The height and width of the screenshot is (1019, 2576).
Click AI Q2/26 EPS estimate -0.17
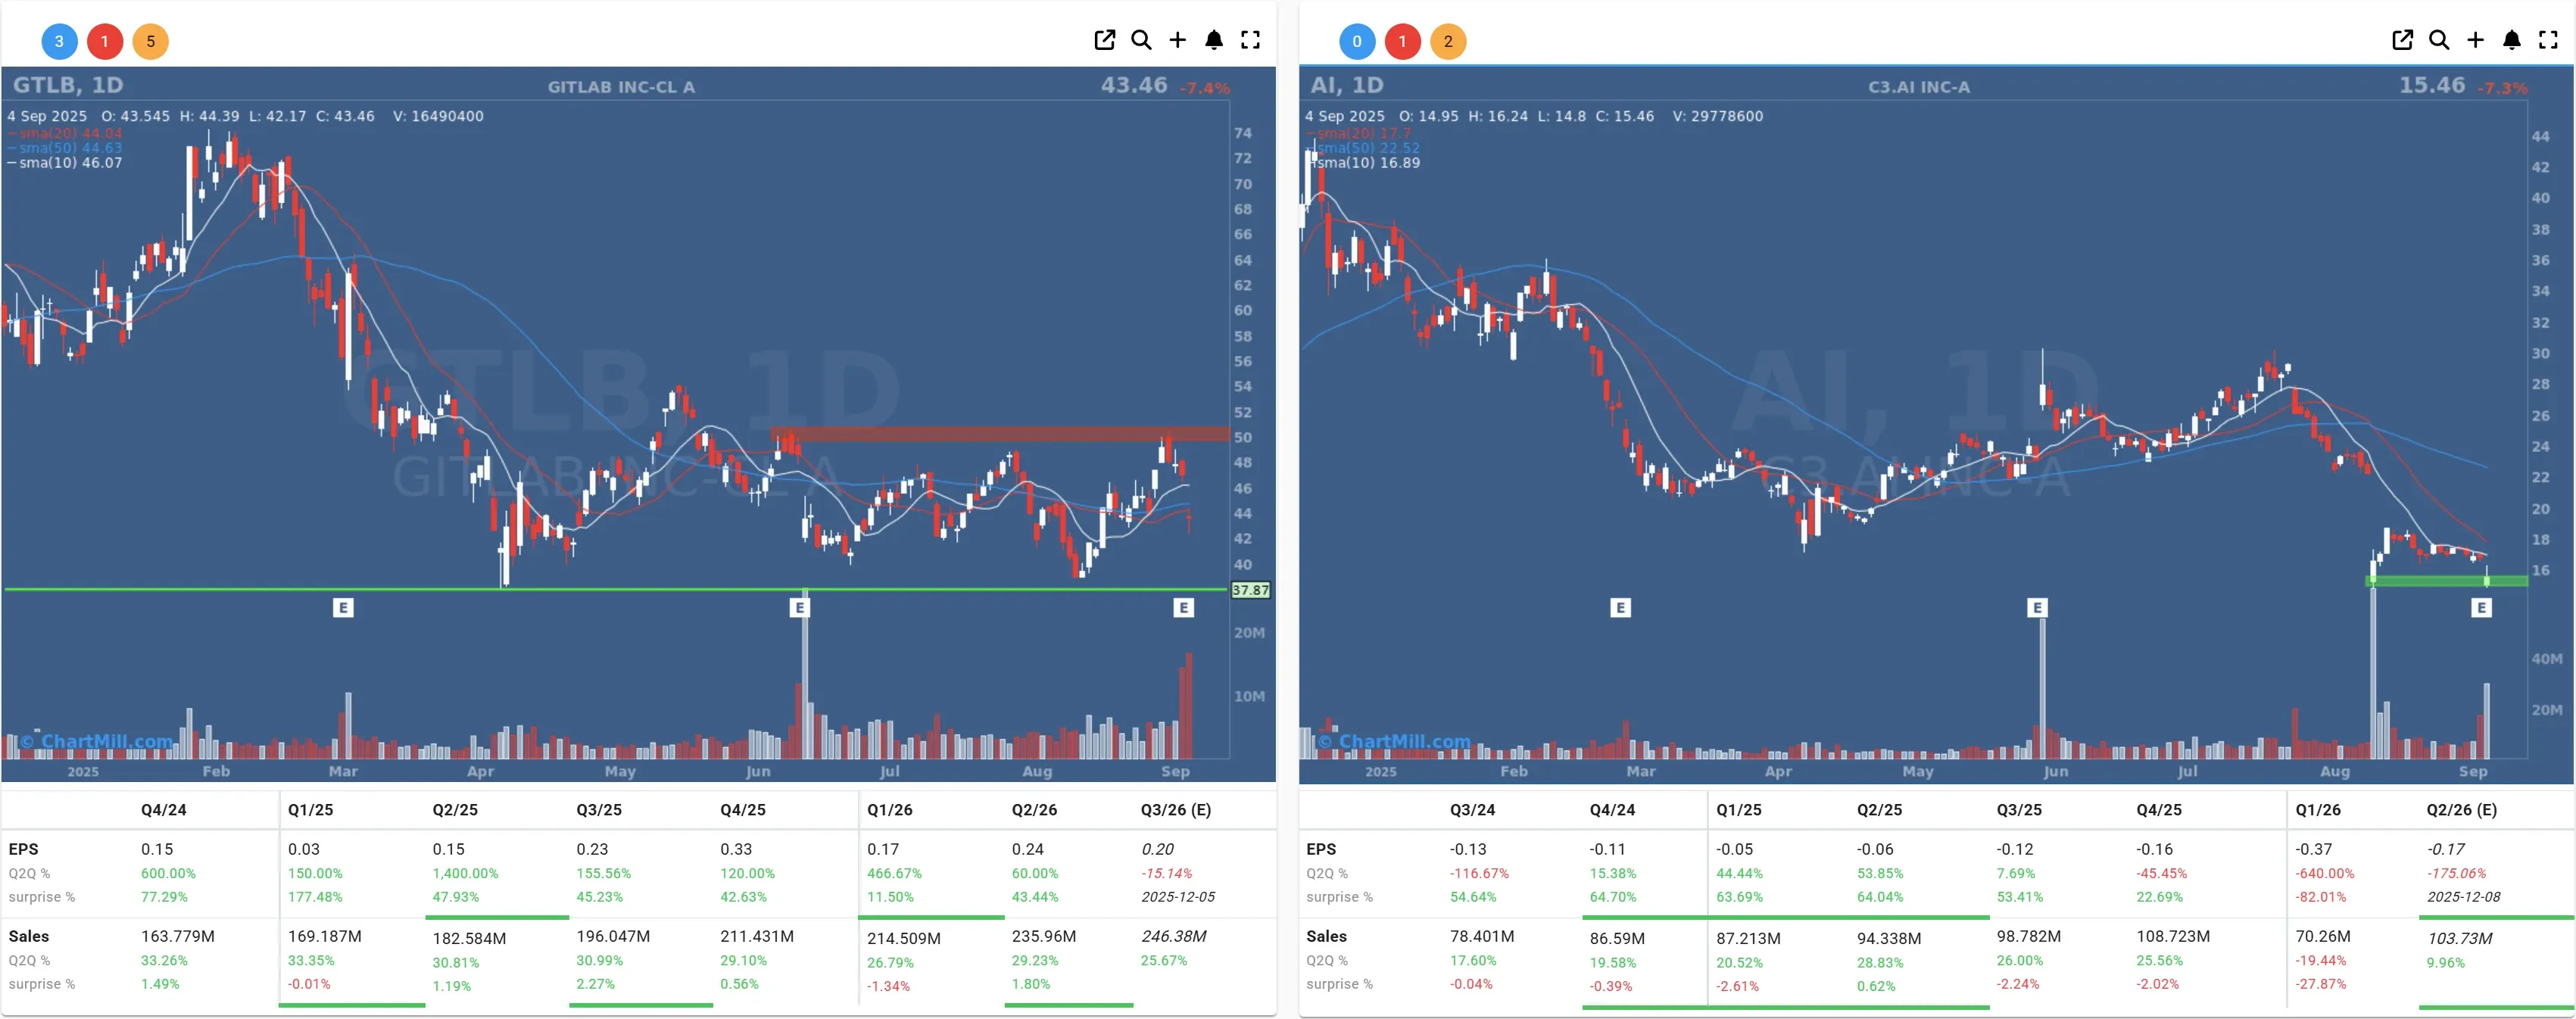click(x=2446, y=850)
